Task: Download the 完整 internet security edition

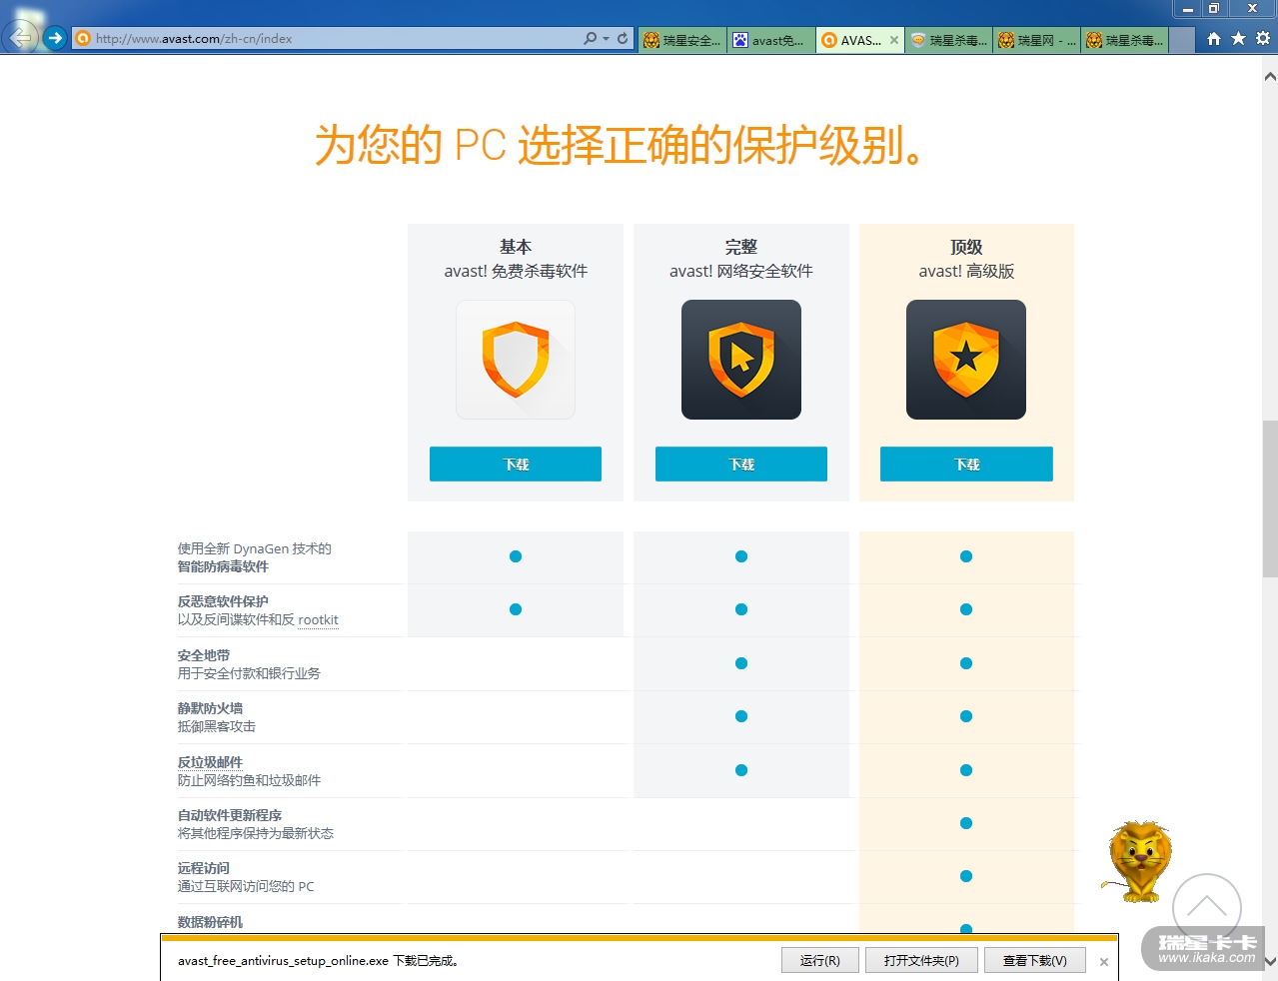Action: 741,464
